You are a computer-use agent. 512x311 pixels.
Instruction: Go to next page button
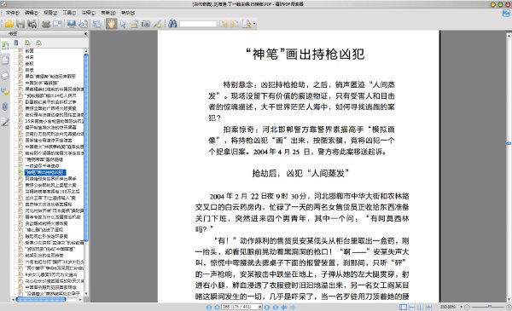click(x=267, y=307)
